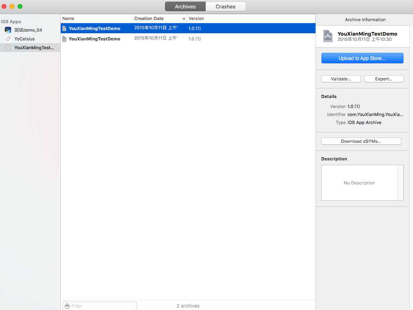
Task: Click the description box scrollbar
Action: tap(400, 183)
